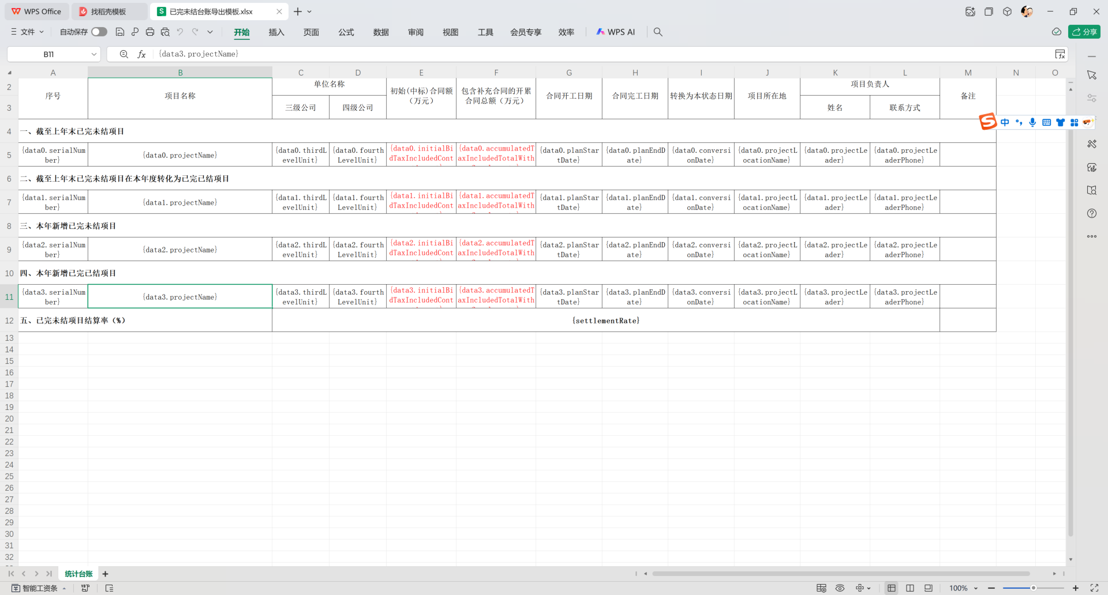Click the print icon

pyautogui.click(x=150, y=32)
